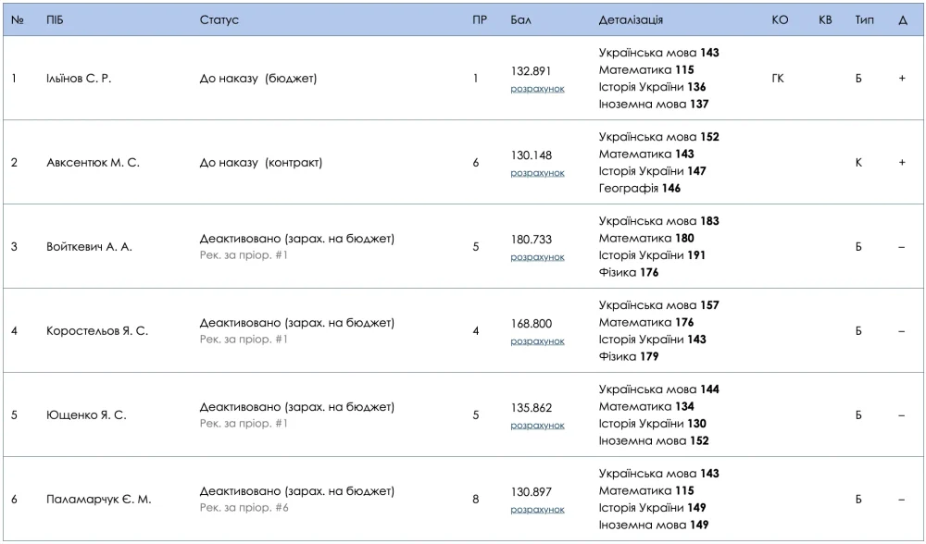The image size is (926, 544).
Task: Open розрахунок link under score 135.862
Action: coord(537,426)
